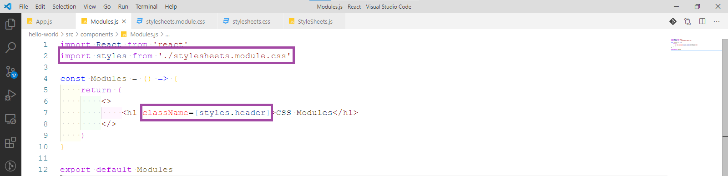Click the source control diamond icon in editor toolbar
This screenshot has width=728, height=176.
673,21
